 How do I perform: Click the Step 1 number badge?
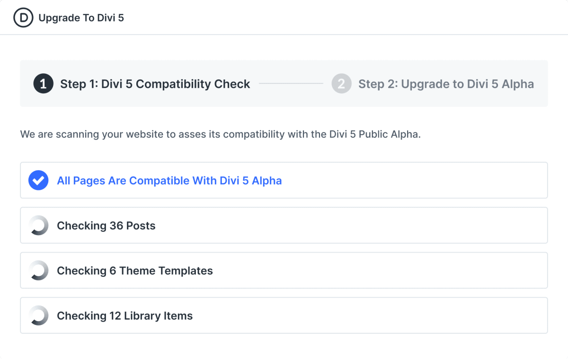click(43, 84)
